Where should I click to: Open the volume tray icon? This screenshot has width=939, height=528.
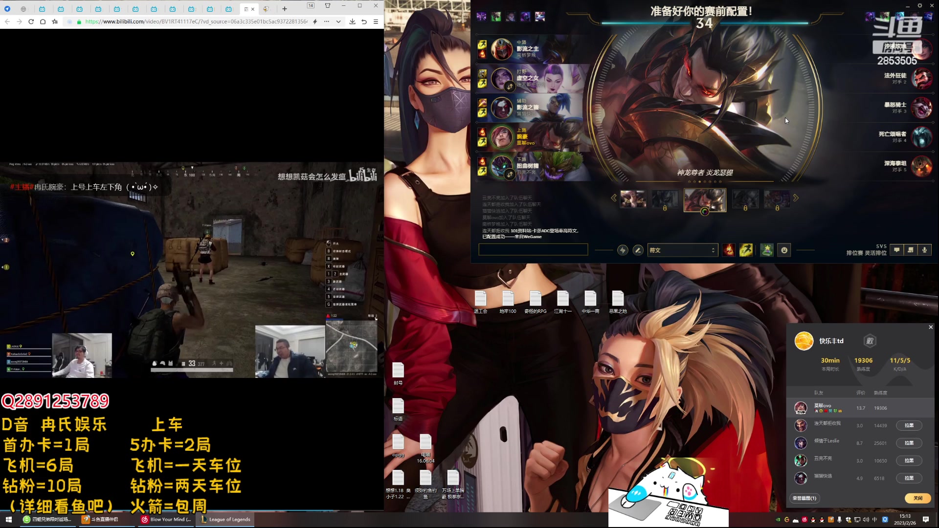click(866, 519)
